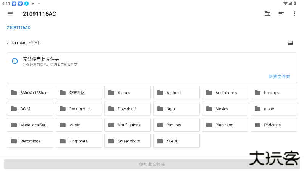
Task: Open the Android folder
Action: tap(176, 92)
